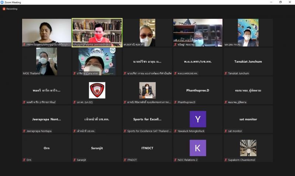Select the sunglasses-and-mask woman video tile

point(147,32)
